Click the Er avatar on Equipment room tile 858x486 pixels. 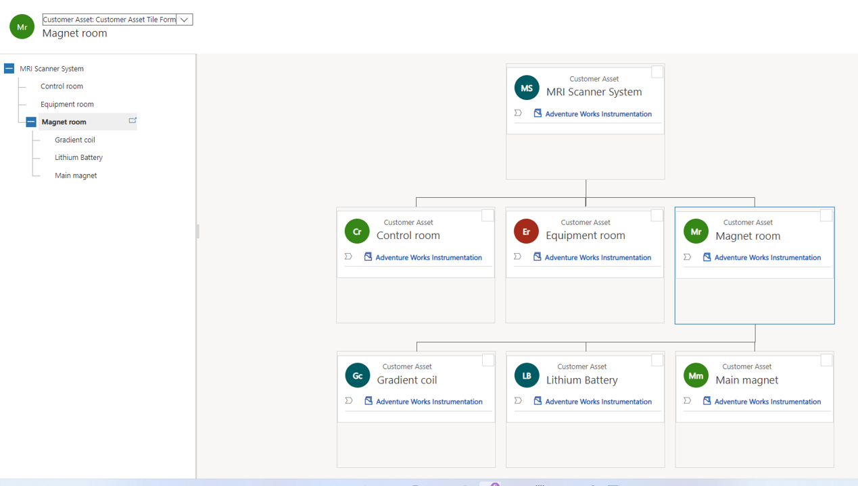point(526,232)
